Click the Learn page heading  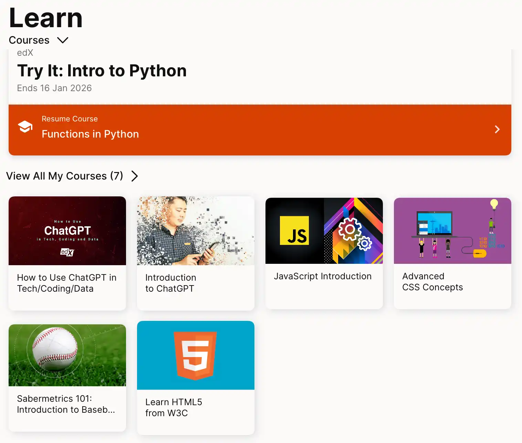click(46, 18)
